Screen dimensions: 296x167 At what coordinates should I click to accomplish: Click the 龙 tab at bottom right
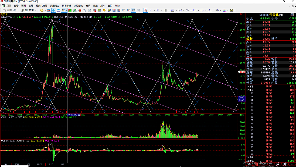[x=271, y=164]
